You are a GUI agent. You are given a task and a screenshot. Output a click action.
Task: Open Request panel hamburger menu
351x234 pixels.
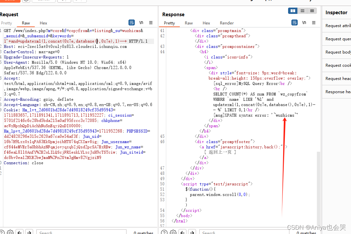click(151, 22)
